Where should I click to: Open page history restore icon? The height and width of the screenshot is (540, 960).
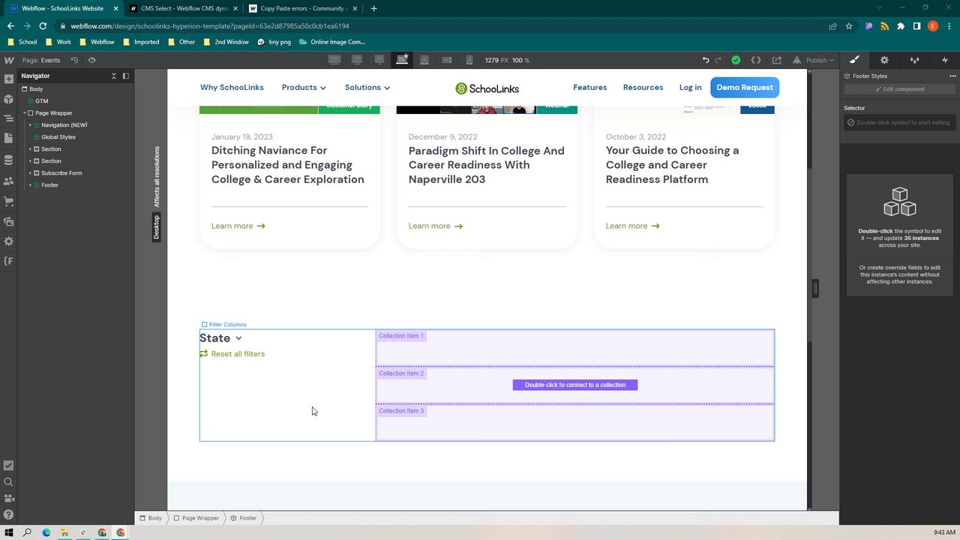click(74, 60)
